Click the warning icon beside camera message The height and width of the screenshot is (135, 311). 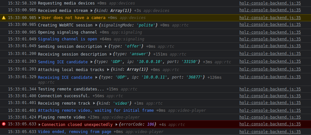tap(4, 18)
